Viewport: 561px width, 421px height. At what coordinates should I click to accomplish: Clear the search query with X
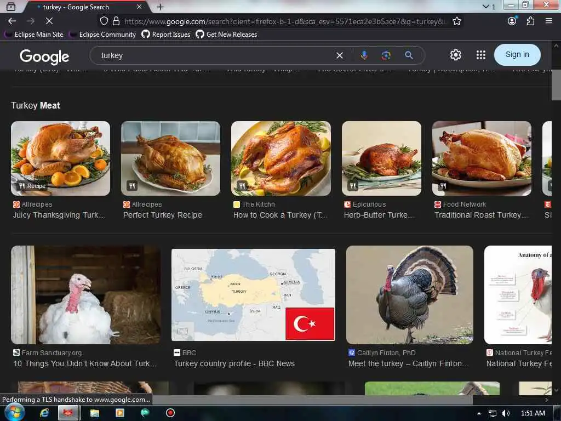click(x=340, y=55)
